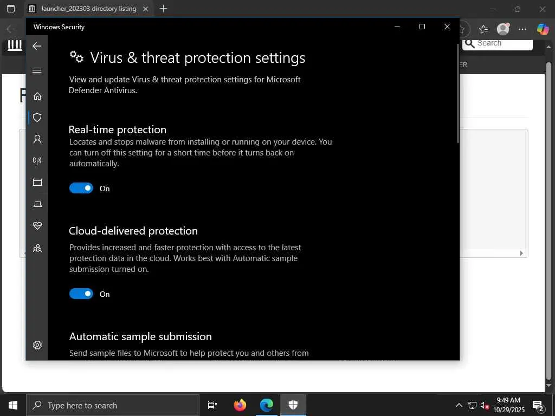This screenshot has width=555, height=416.
Task: Open Copilot in the Edge toolbar
Action: (x=543, y=29)
